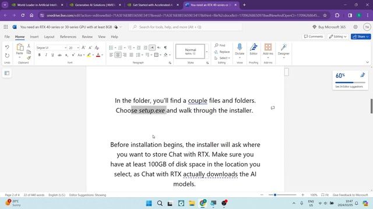Viewport: 373px width, 209px height.
Task: Expand the Styles gallery arrow
Action: point(207,52)
